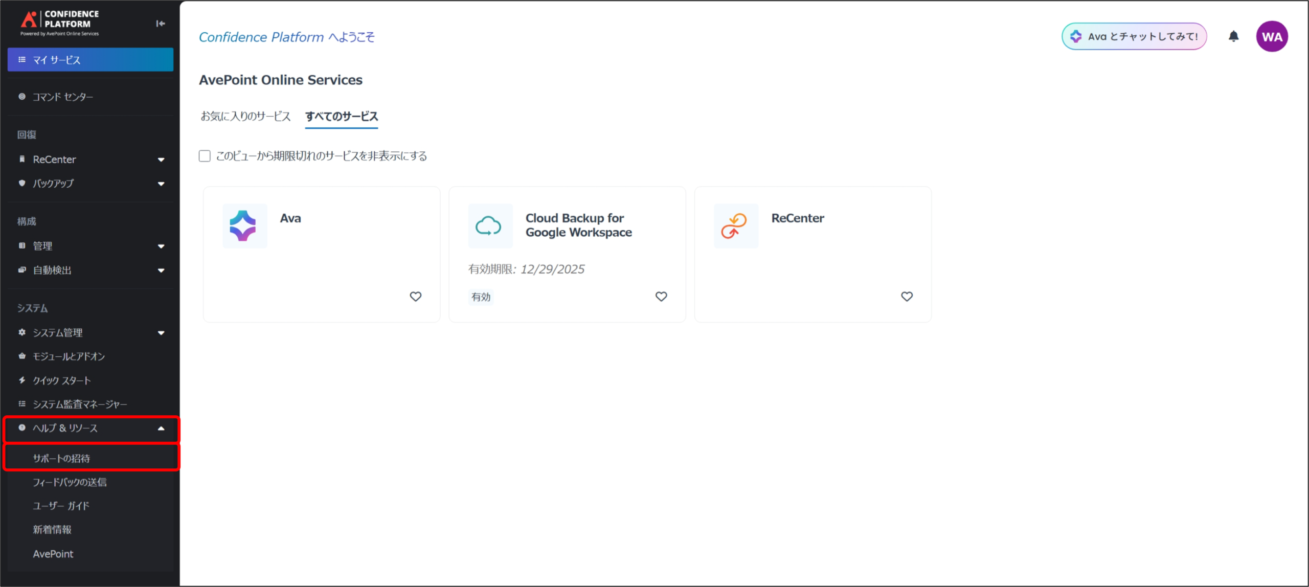Open the WA user profile avatar

tap(1272, 37)
